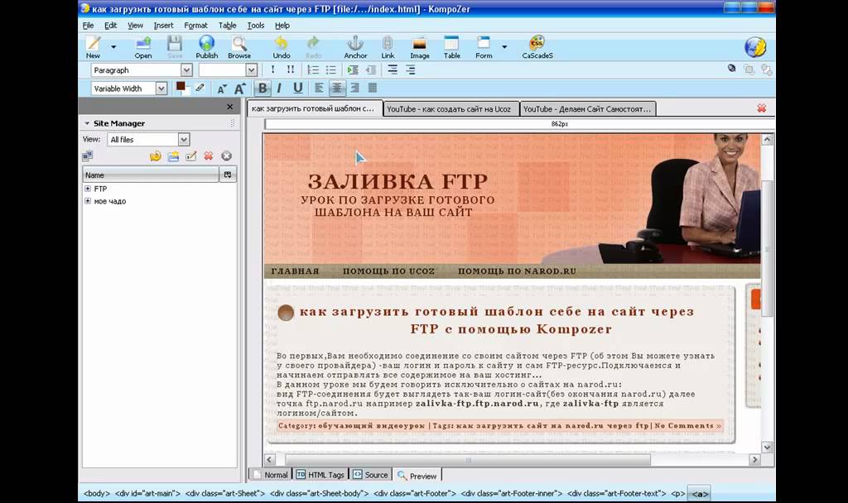Open the dropdown arrow beside Form

(x=504, y=47)
